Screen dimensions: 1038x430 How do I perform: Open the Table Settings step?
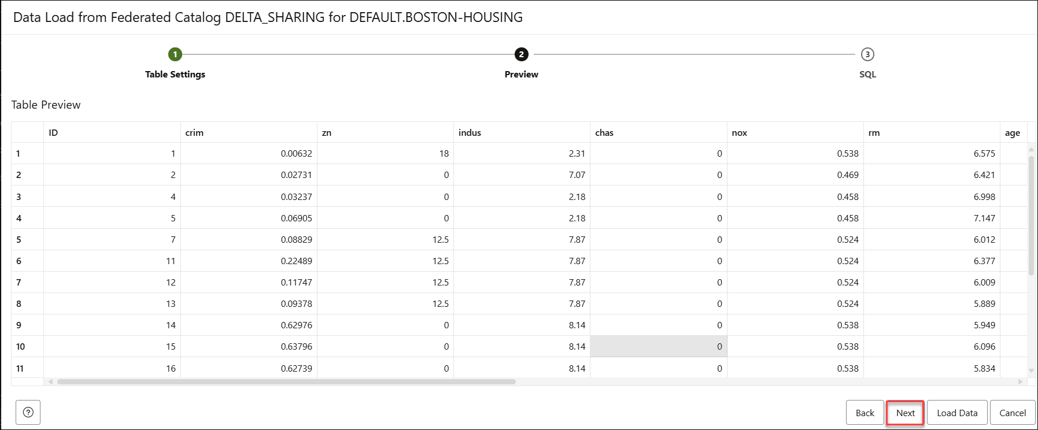click(175, 74)
